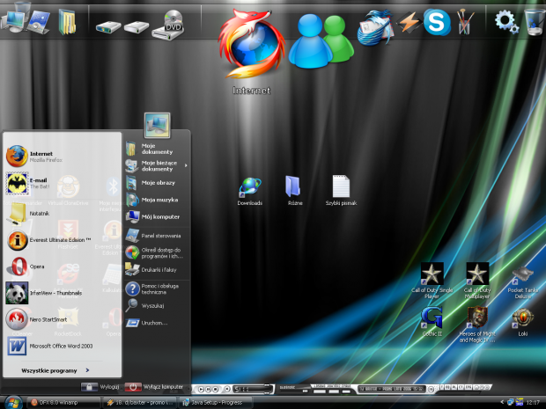Open the Różne desktop folder

[x=295, y=191]
